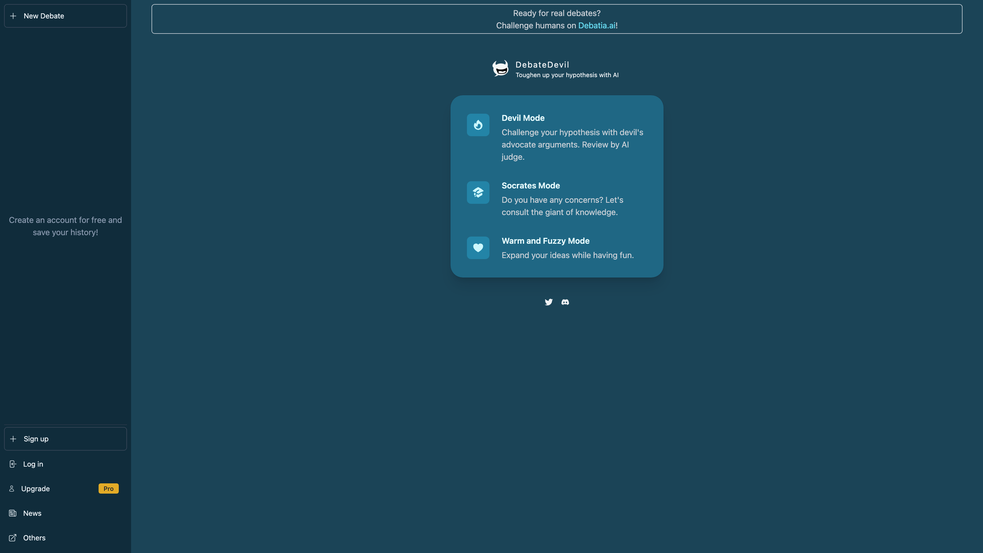
Task: Open the News section
Action: (32, 513)
